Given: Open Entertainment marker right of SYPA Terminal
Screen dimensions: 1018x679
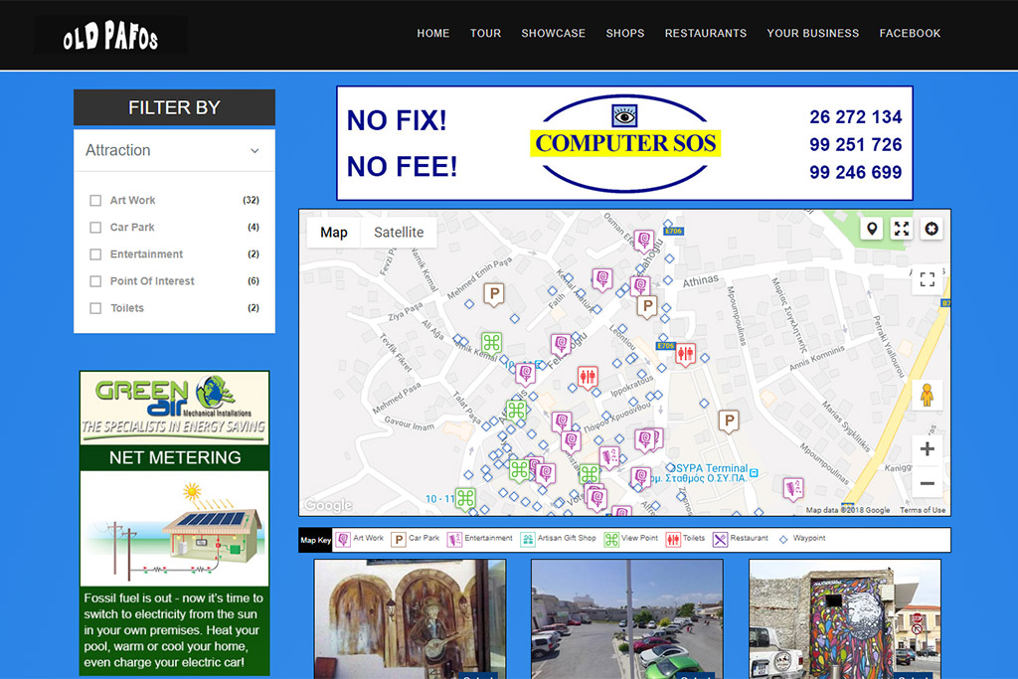Looking at the screenshot, I should pos(792,488).
